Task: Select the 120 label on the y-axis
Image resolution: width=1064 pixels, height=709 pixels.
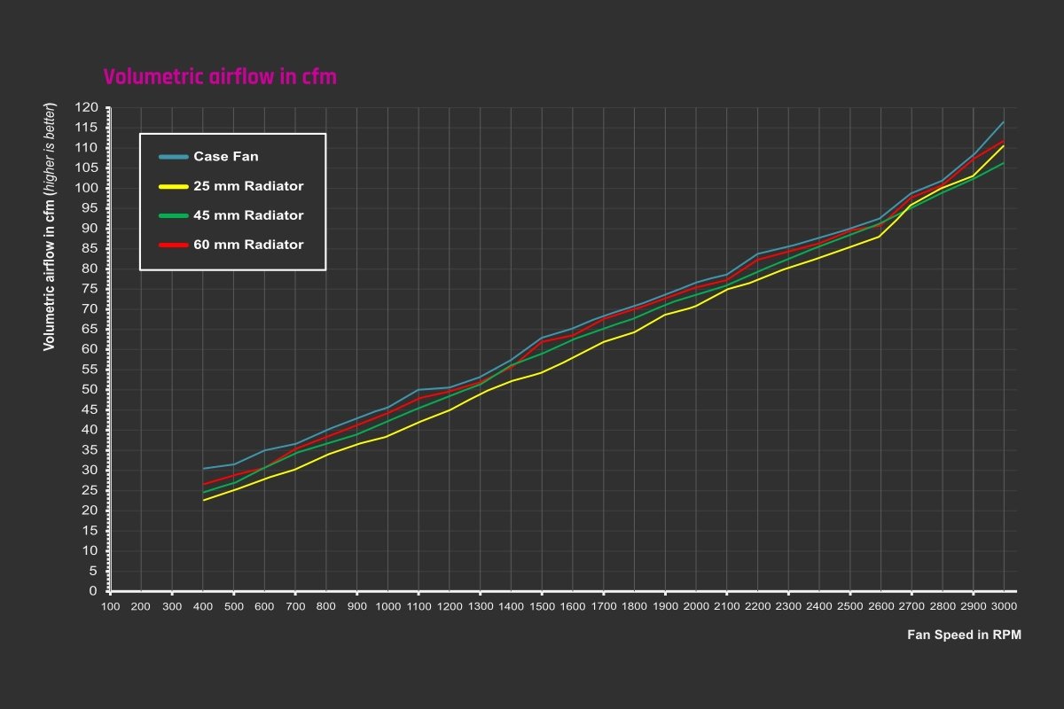Action: (x=87, y=107)
